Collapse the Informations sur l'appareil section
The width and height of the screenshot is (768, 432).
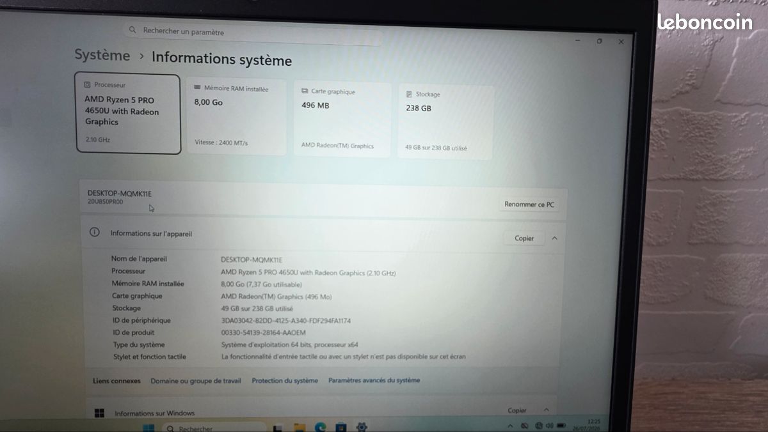coord(554,238)
